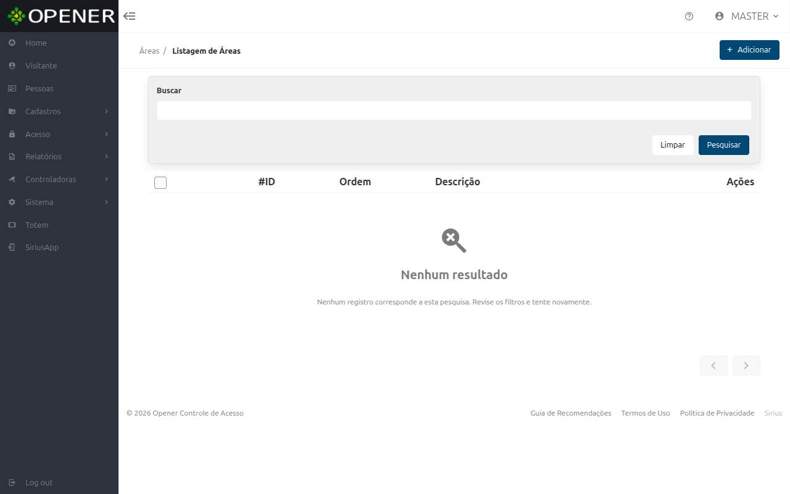Click the Limpar button

673,145
